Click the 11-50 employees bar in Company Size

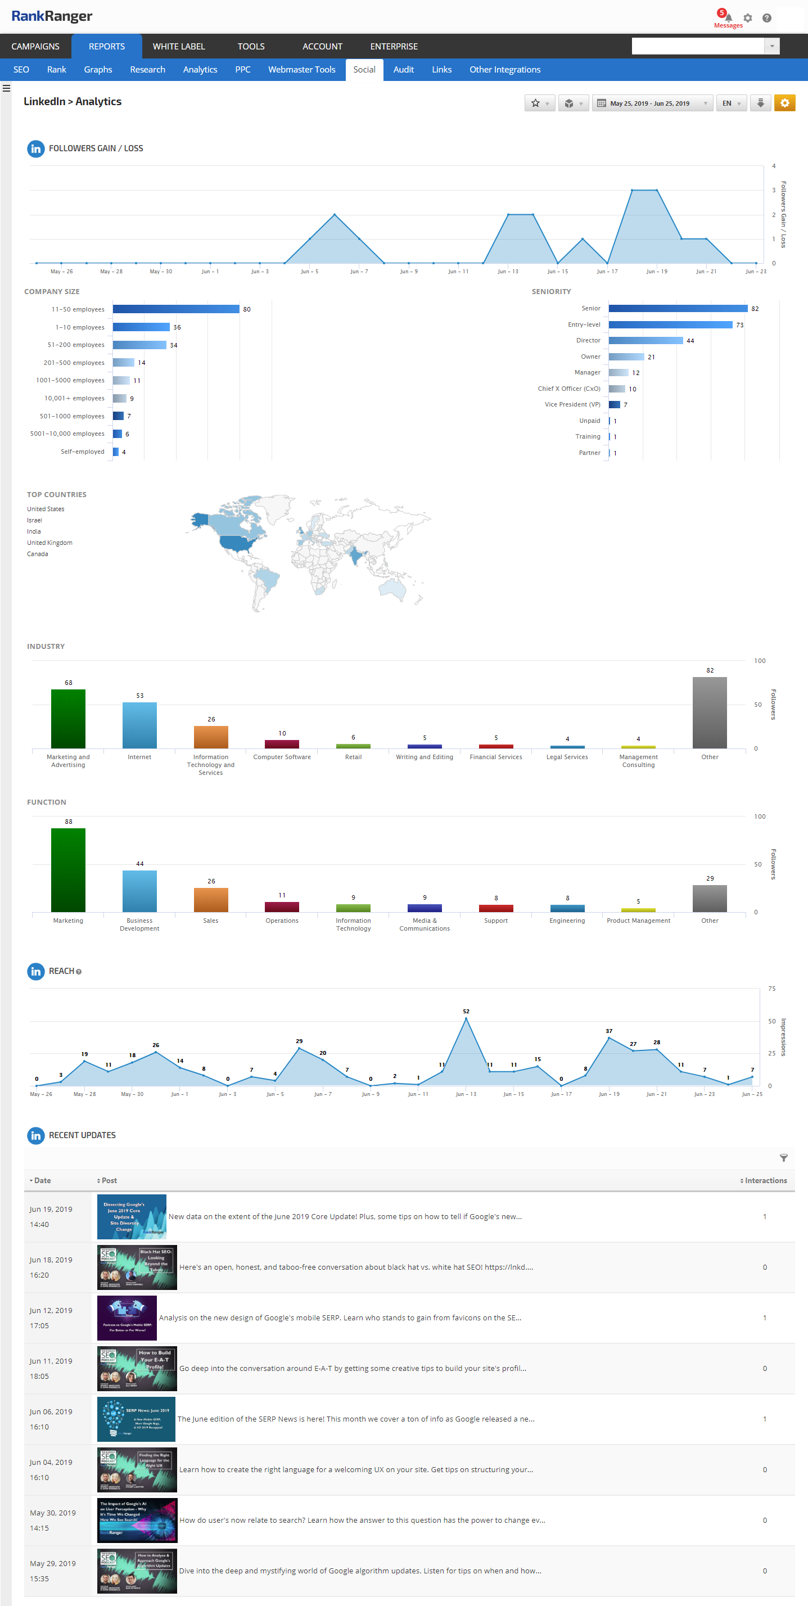[176, 309]
